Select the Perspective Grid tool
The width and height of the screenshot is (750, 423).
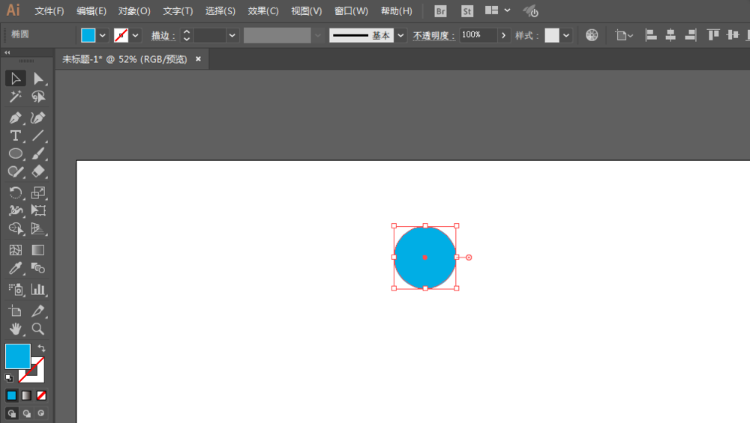point(38,228)
